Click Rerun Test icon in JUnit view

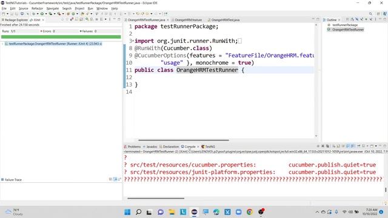pos(87,19)
